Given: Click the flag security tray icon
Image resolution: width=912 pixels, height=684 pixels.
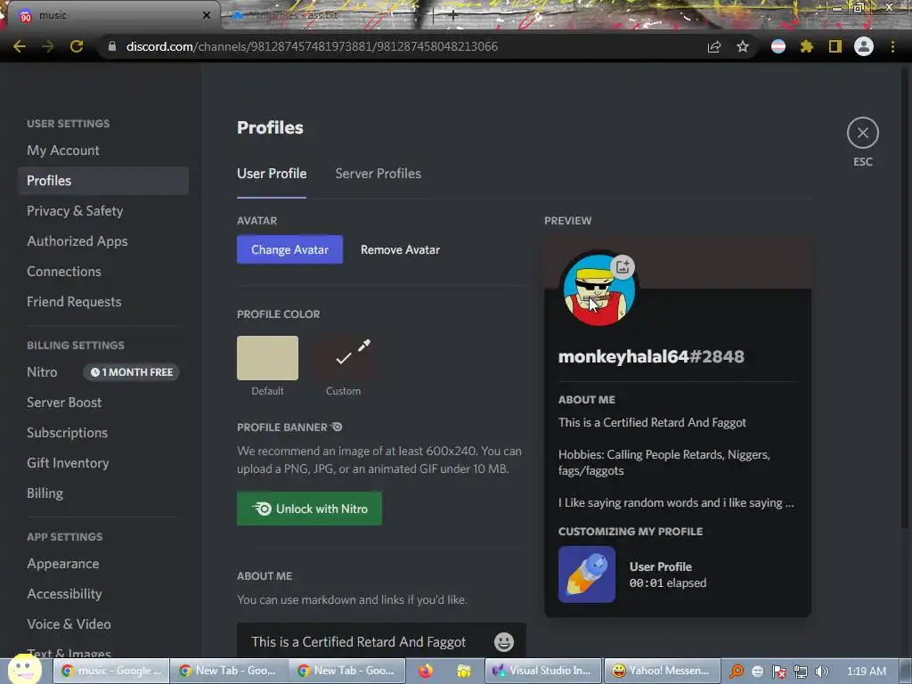Looking at the screenshot, I should click(x=778, y=672).
